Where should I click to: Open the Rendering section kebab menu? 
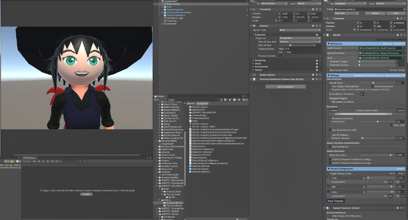pos(320,60)
